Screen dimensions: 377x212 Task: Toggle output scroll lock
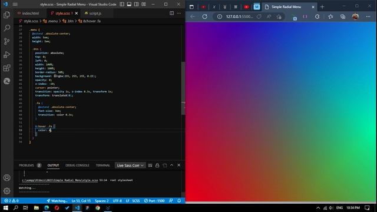157,165
